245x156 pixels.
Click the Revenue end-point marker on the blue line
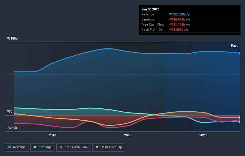pos(240,53)
